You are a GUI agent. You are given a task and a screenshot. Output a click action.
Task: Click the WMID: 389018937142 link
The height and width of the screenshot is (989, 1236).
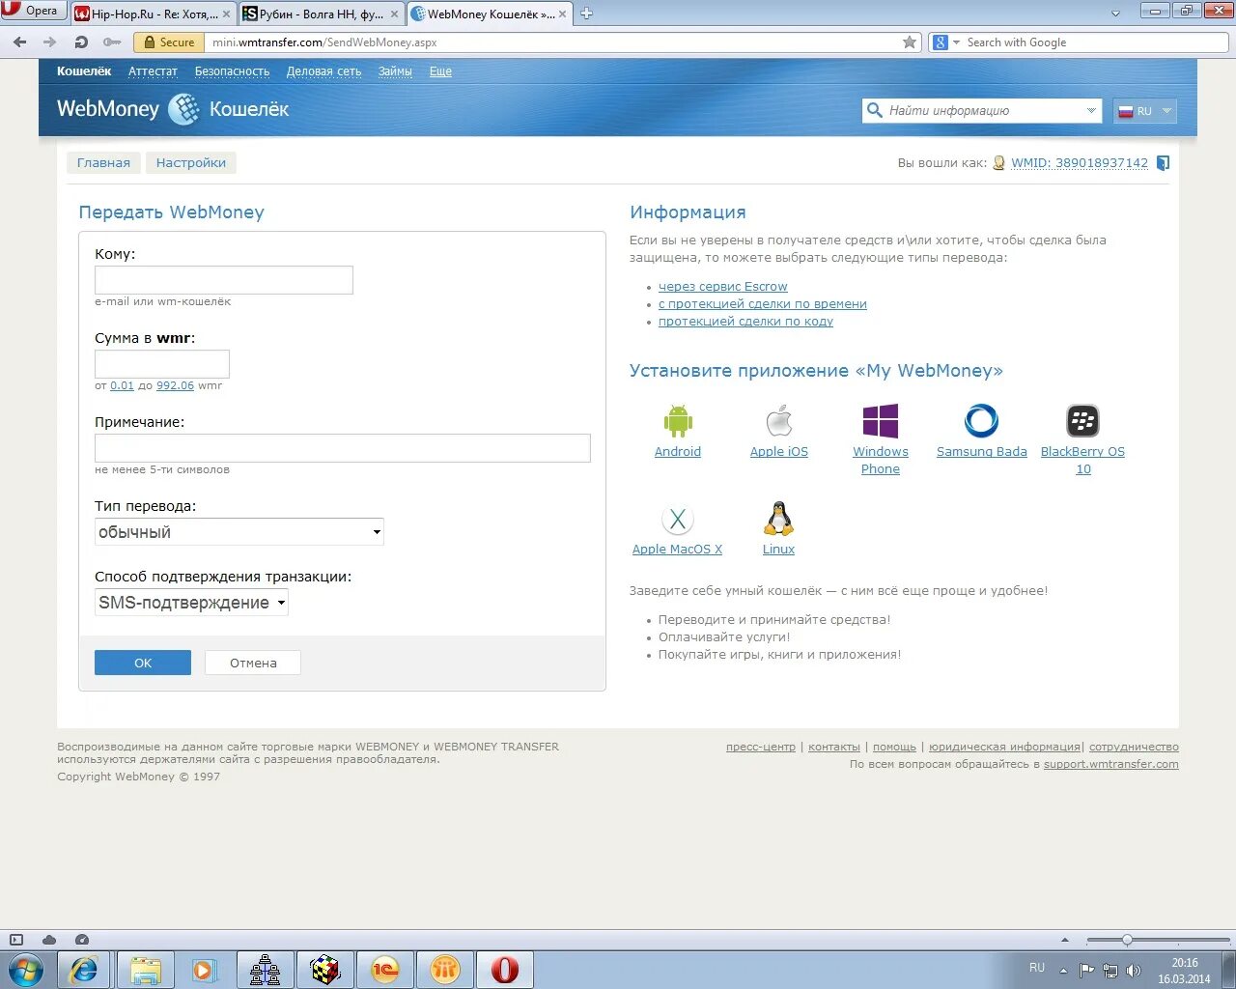[1080, 163]
